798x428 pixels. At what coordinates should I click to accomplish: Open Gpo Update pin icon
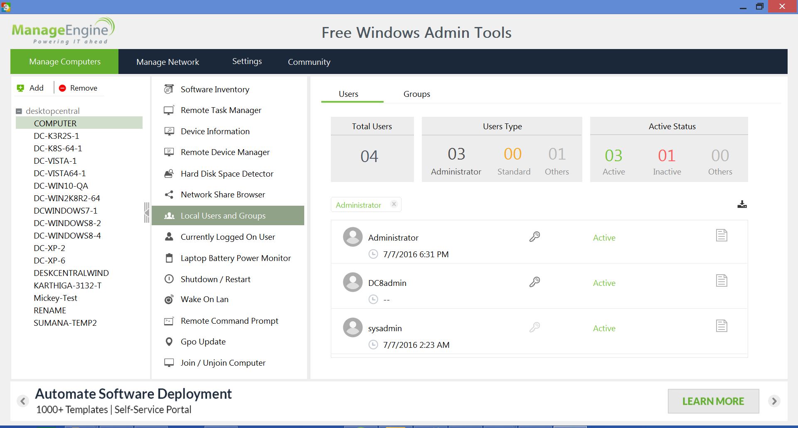169,342
